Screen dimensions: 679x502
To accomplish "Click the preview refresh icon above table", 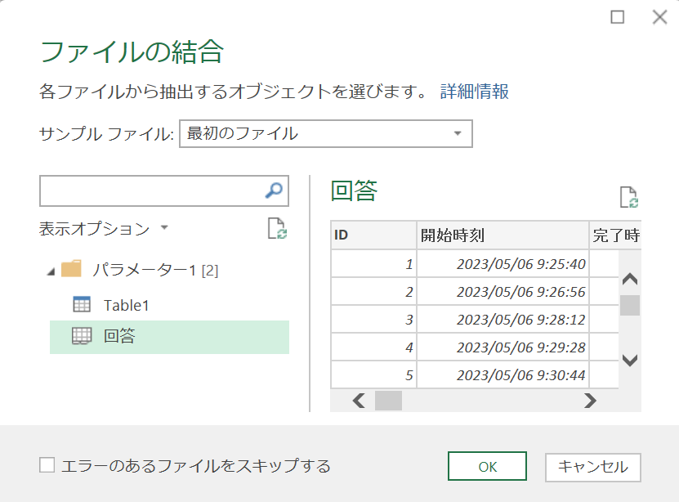I will point(629,197).
